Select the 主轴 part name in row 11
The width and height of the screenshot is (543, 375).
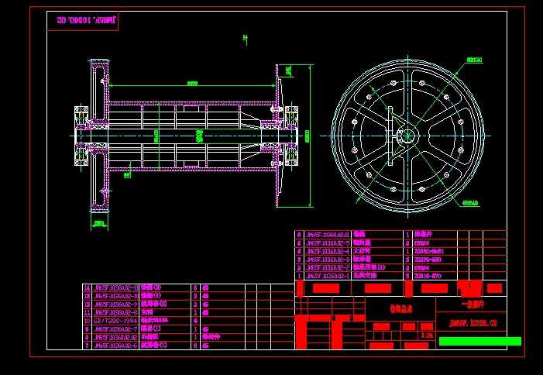(x=147, y=312)
